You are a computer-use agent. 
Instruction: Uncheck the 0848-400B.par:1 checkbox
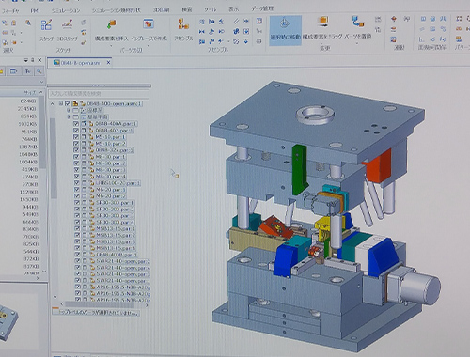coord(77,255)
